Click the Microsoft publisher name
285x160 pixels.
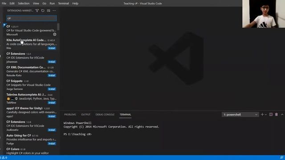12,35
